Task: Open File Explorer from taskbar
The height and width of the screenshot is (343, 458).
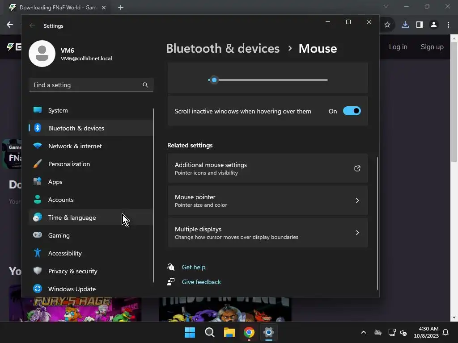Action: pyautogui.click(x=229, y=332)
